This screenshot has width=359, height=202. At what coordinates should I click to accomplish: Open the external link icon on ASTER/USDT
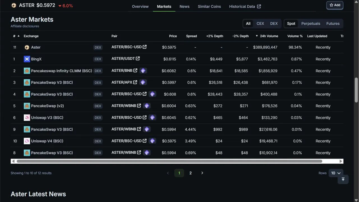point(137,58)
